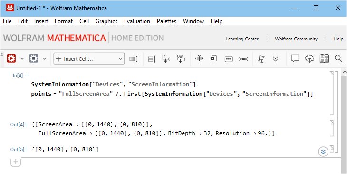The width and height of the screenshot is (347, 174).
Task: Open the documentation book icon
Action: tap(324, 58)
